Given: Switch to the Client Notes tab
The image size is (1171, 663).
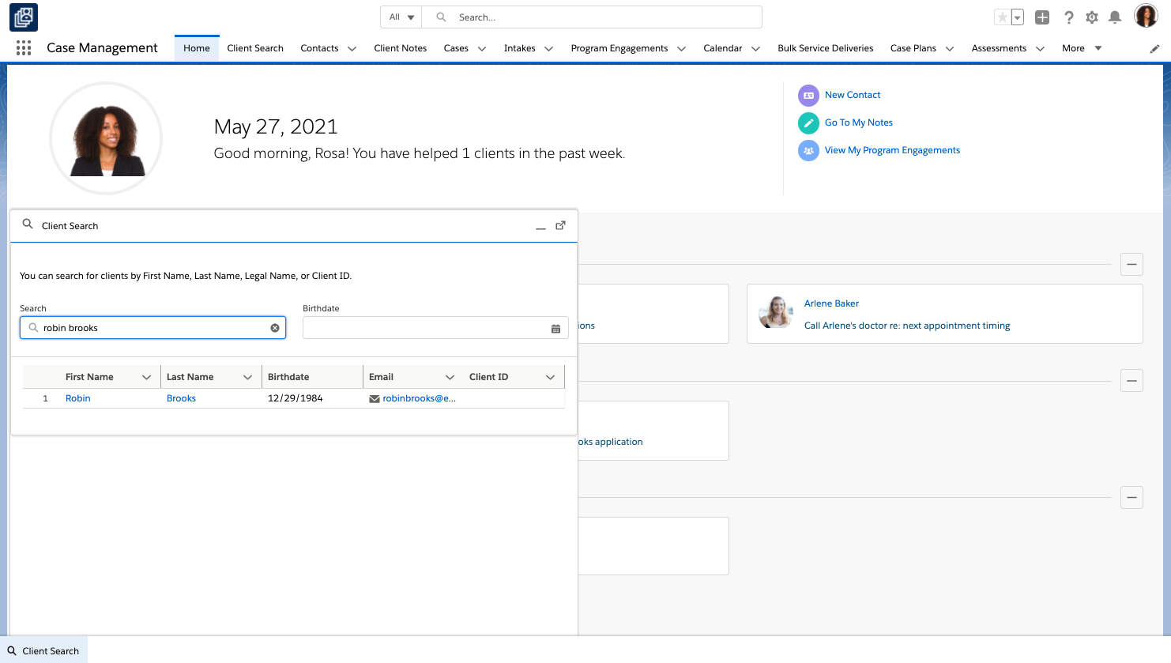Looking at the screenshot, I should click(x=400, y=48).
